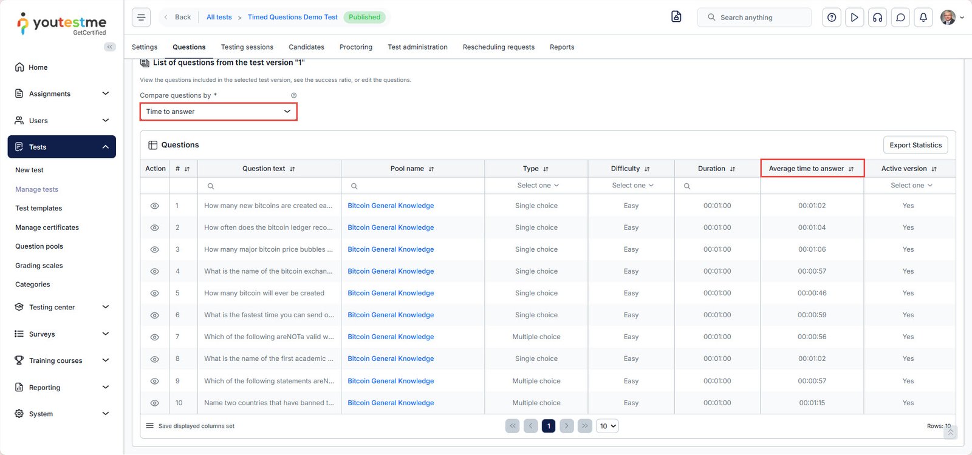Click the play tutorial icon in header
The width and height of the screenshot is (972, 455).
(x=854, y=18)
